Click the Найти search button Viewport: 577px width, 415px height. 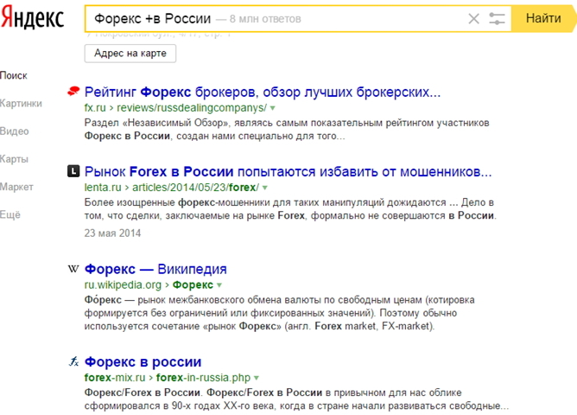pyautogui.click(x=543, y=18)
